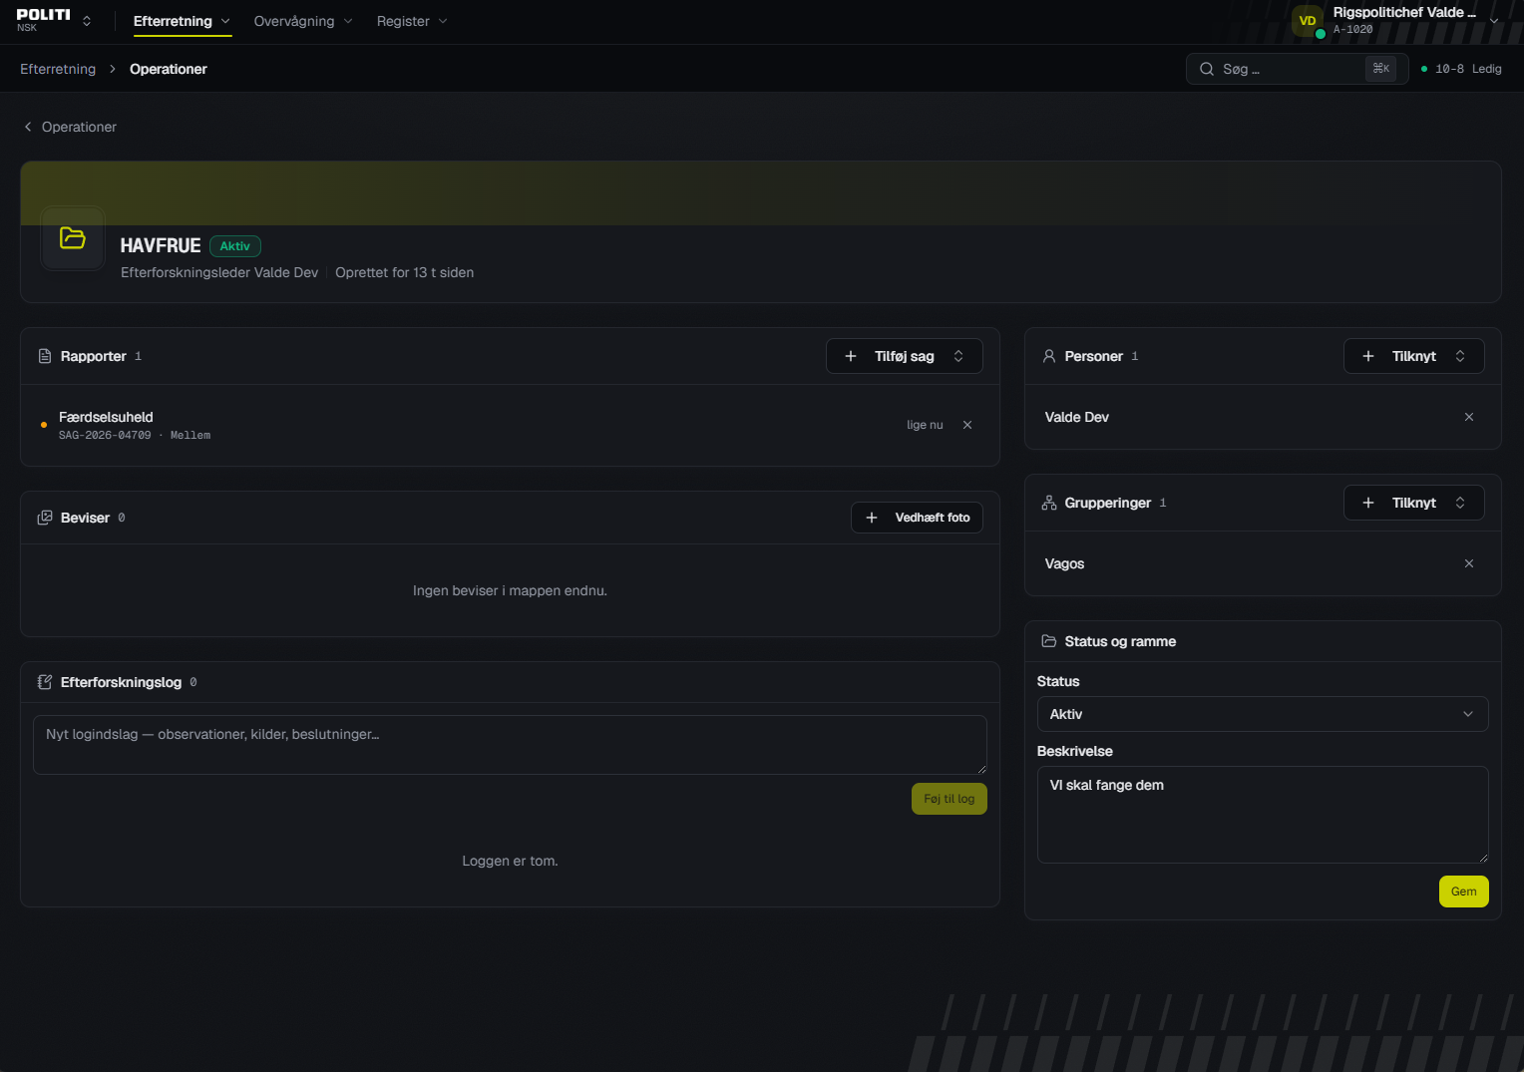Click the back chevron beside Operationer
Screen dimensions: 1524x1072
point(28,127)
